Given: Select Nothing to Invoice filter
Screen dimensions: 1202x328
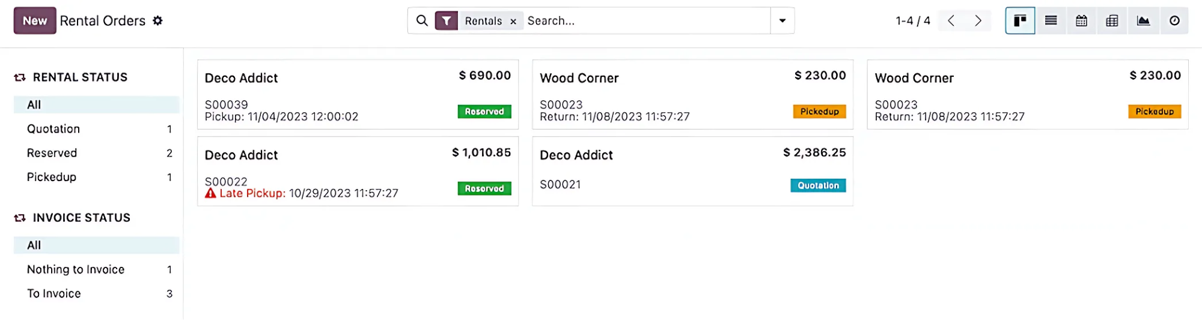Looking at the screenshot, I should point(76,269).
